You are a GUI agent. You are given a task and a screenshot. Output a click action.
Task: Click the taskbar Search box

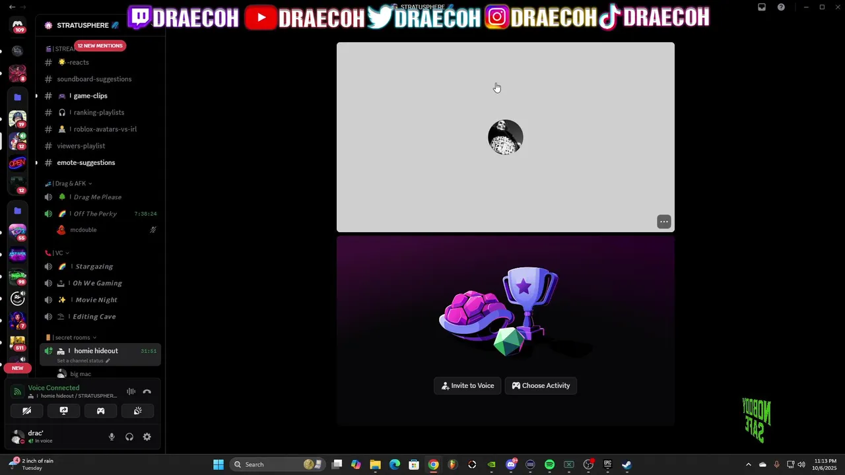pyautogui.click(x=279, y=464)
